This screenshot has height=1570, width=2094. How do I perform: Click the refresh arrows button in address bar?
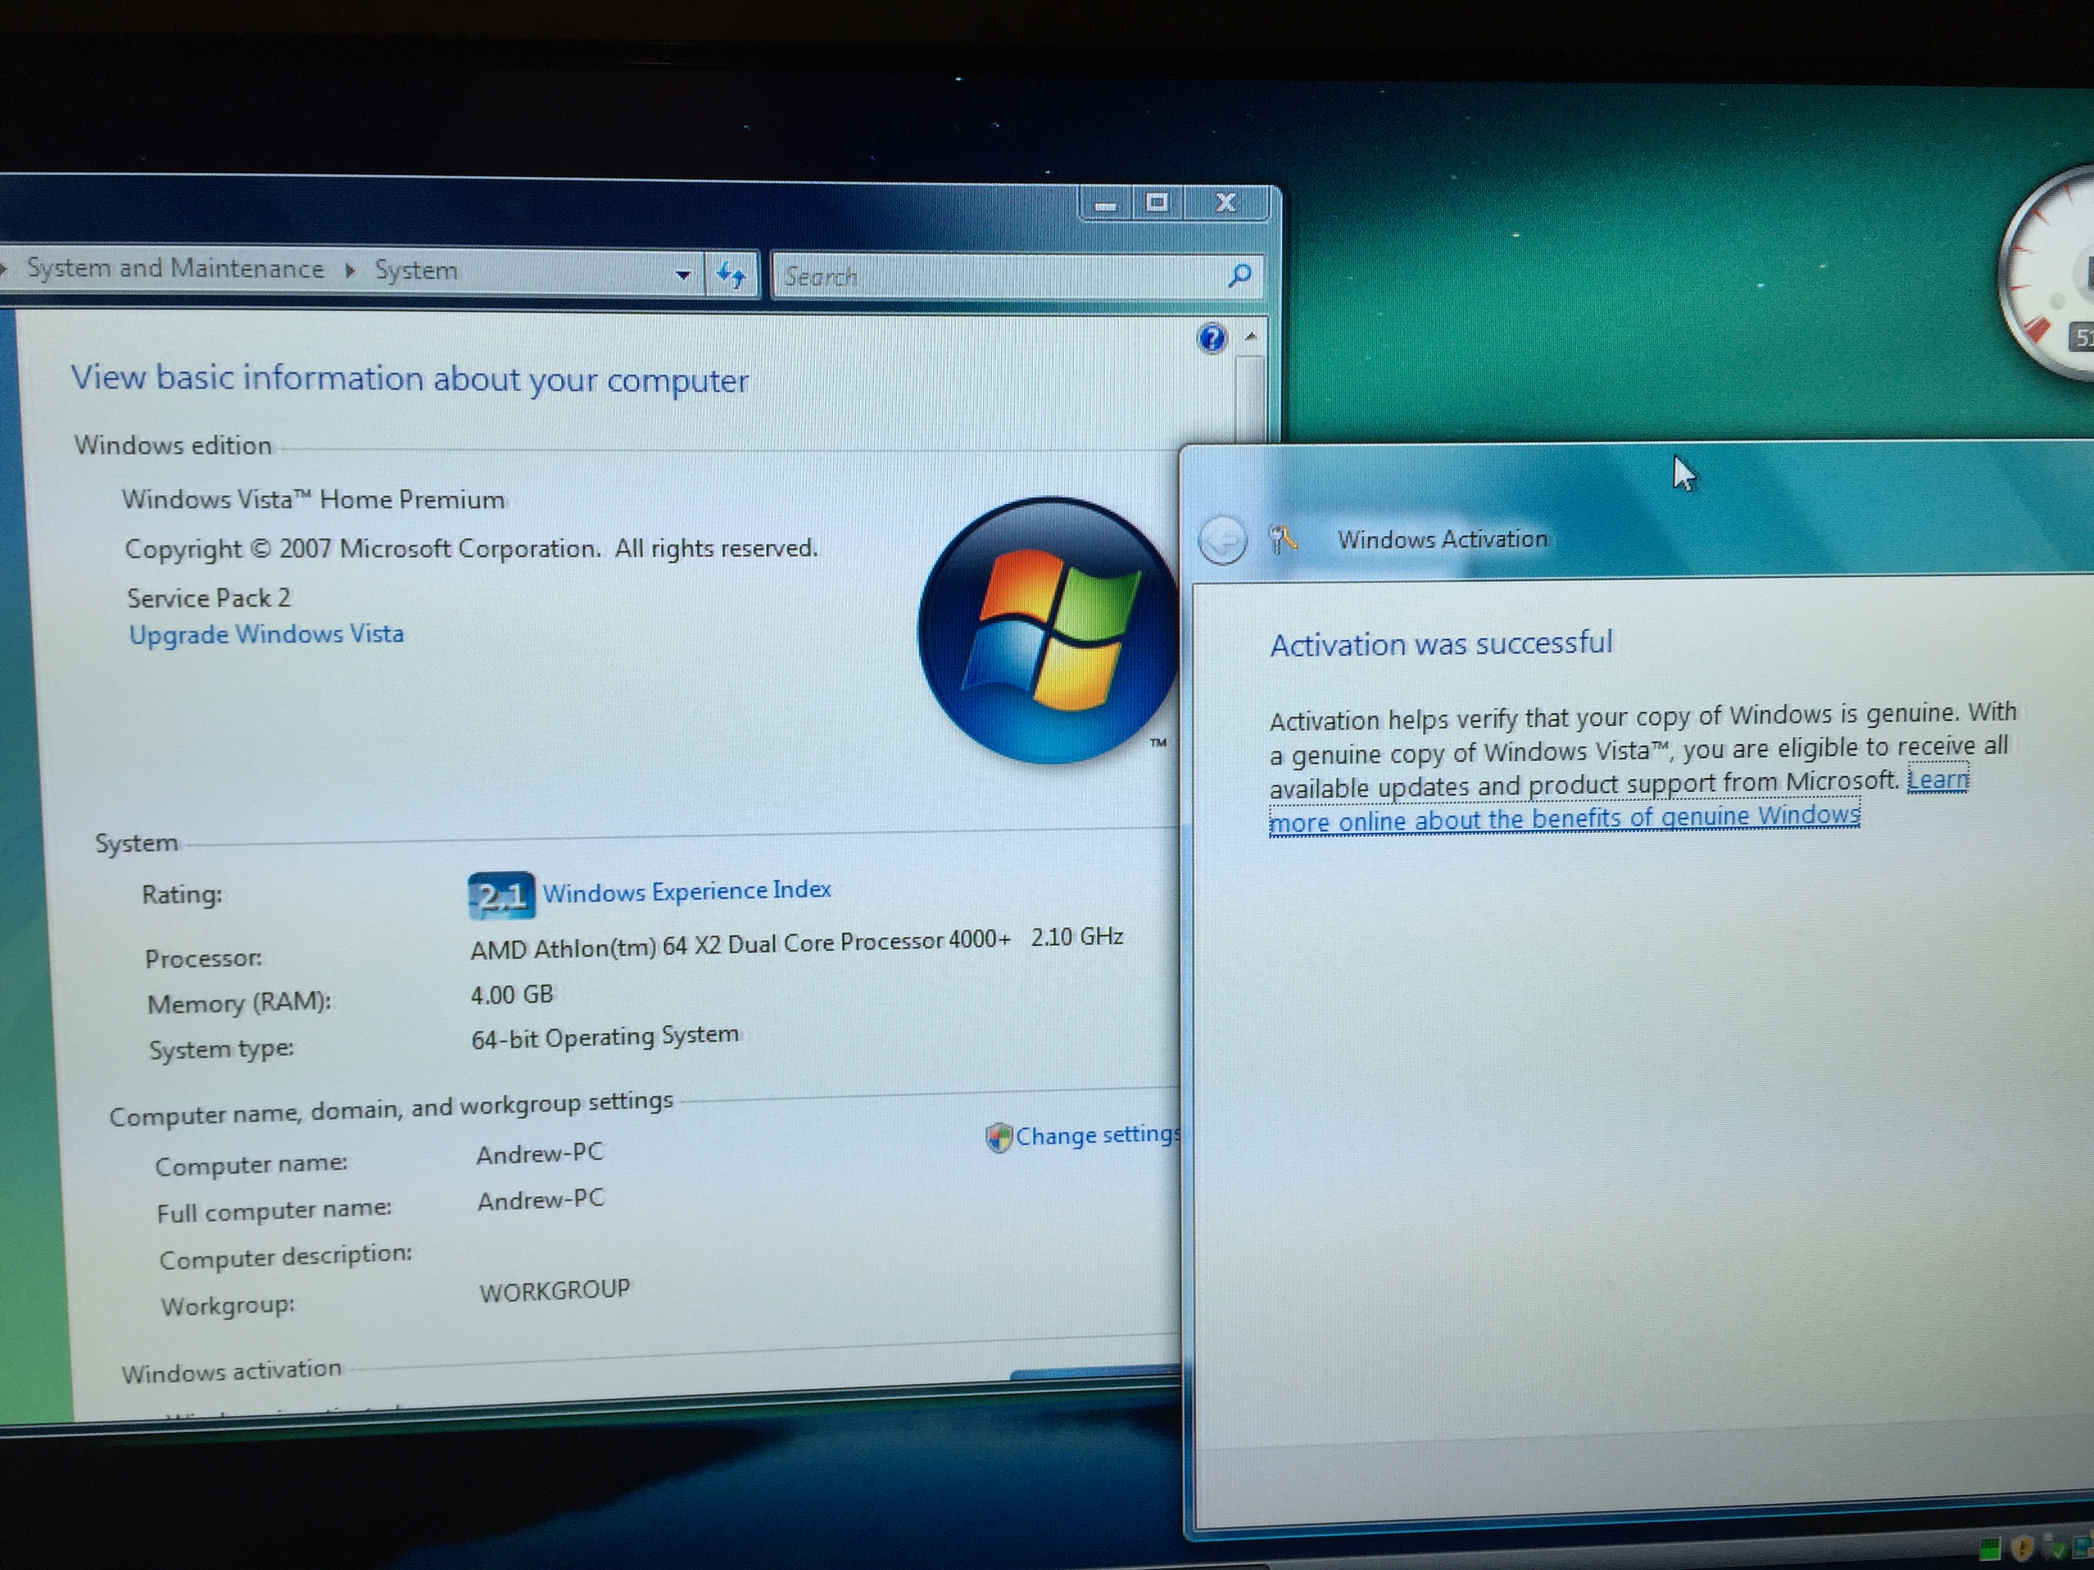(x=731, y=274)
